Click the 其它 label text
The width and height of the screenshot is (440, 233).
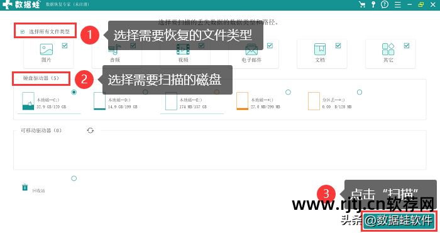coord(388,60)
